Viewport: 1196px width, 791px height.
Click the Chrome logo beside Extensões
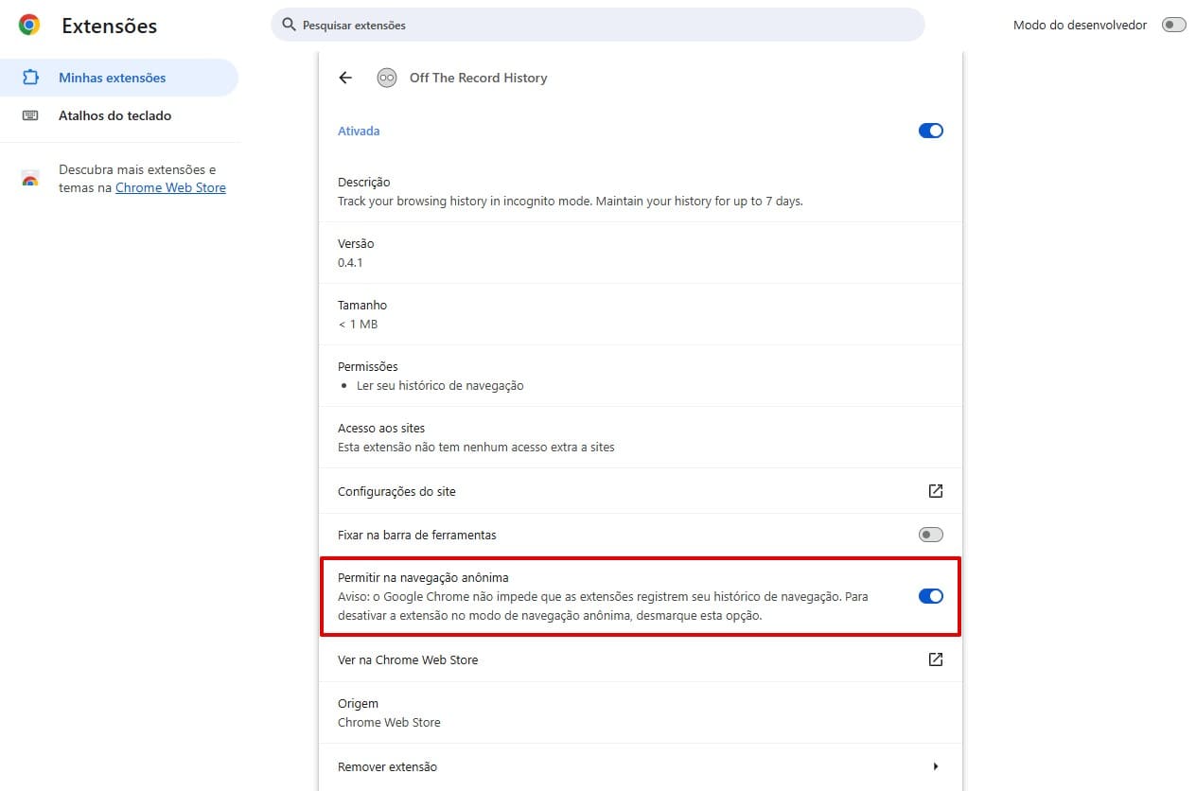(x=29, y=26)
